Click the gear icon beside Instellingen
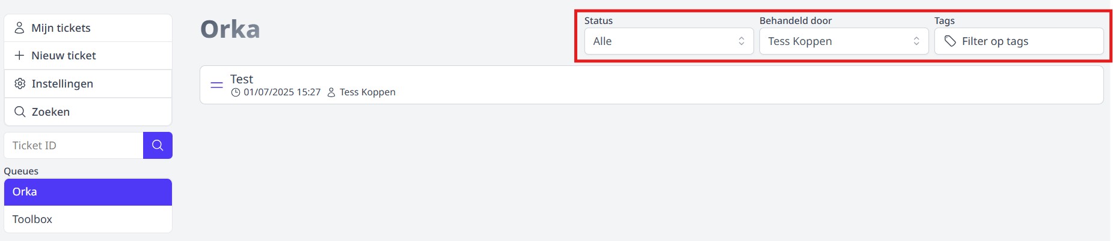1113x241 pixels. pyautogui.click(x=19, y=83)
